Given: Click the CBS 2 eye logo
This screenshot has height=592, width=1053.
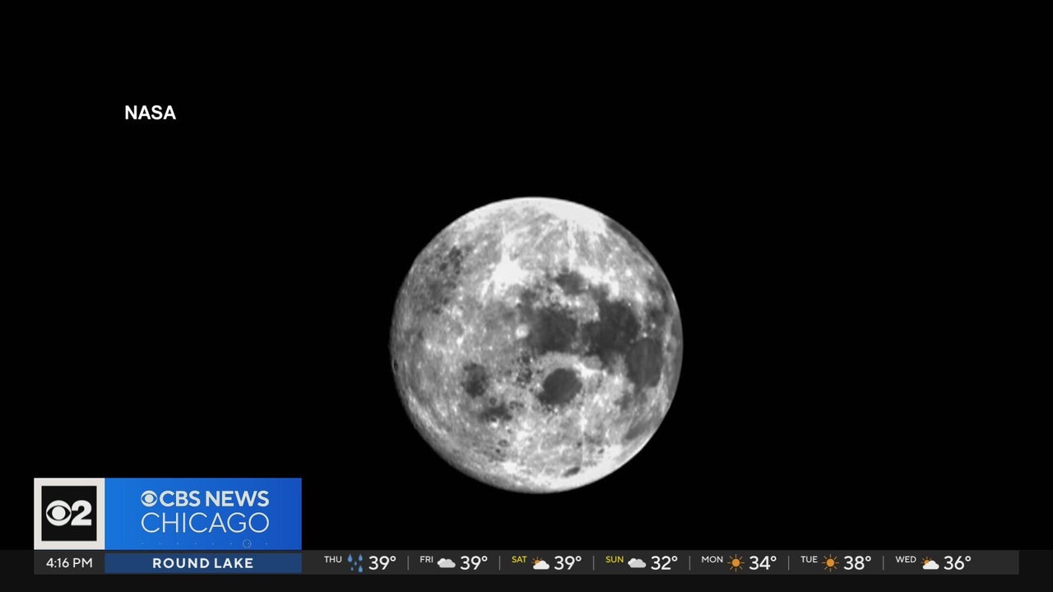Looking at the screenshot, I should pyautogui.click(x=69, y=513).
